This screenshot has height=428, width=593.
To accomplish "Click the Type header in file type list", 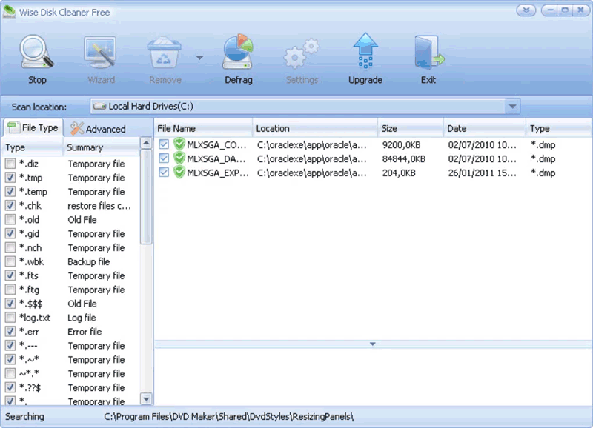I will pos(33,147).
